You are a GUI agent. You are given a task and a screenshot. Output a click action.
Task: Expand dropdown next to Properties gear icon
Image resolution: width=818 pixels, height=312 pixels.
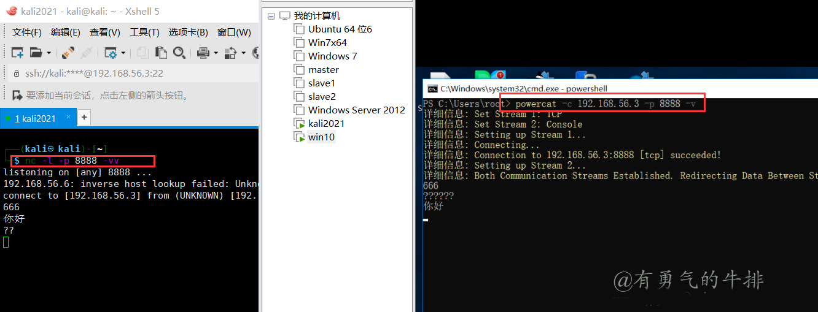pos(123,53)
